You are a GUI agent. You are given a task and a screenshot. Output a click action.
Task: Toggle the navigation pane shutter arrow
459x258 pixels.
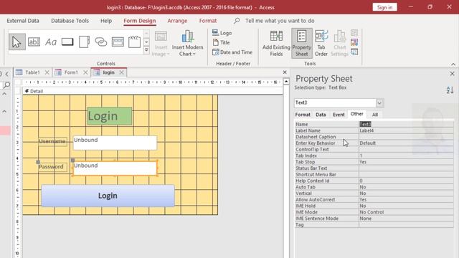tap(6, 74)
